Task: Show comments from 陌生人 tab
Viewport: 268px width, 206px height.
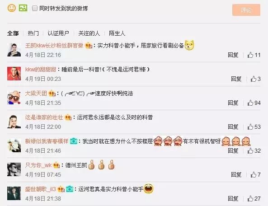Action: click(117, 33)
